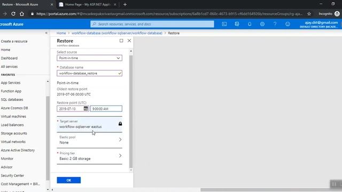Maximize the Restore blade

121,41
